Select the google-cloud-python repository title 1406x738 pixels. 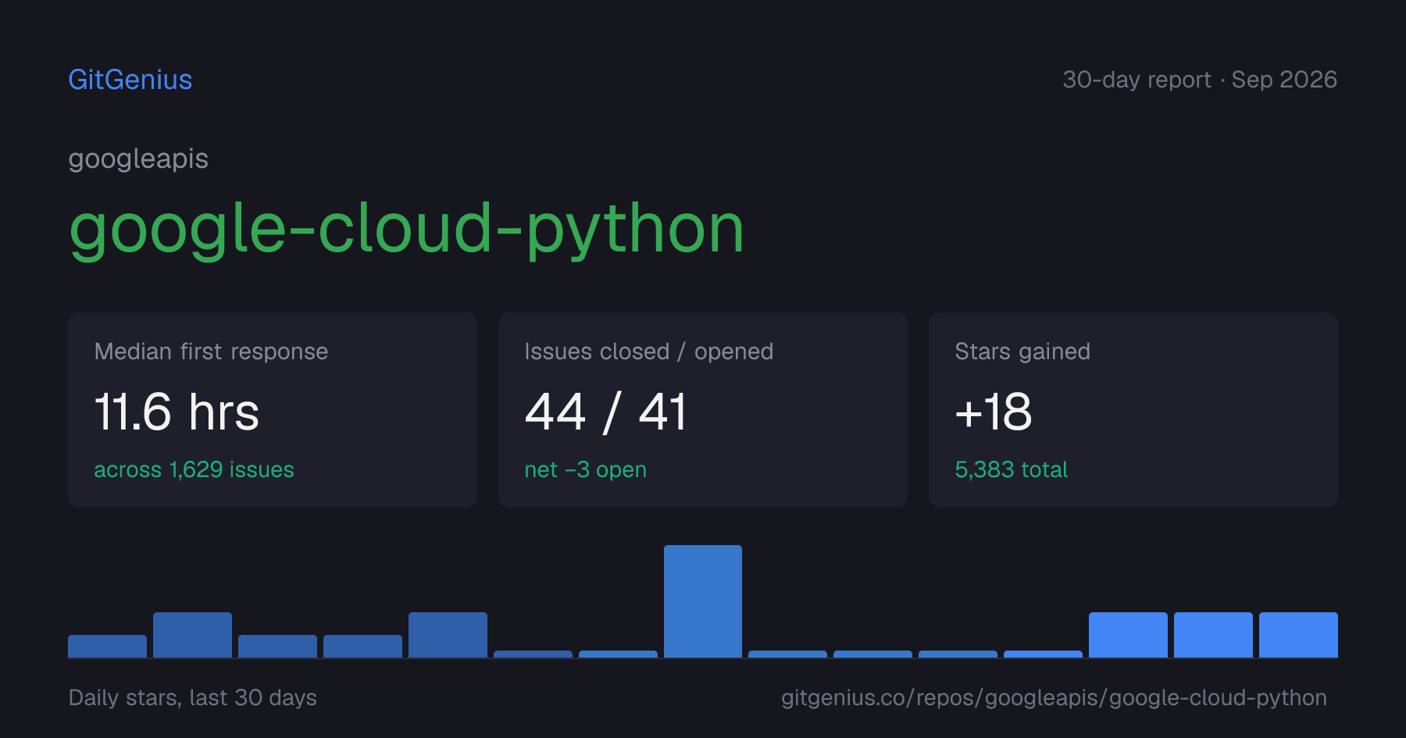point(406,229)
